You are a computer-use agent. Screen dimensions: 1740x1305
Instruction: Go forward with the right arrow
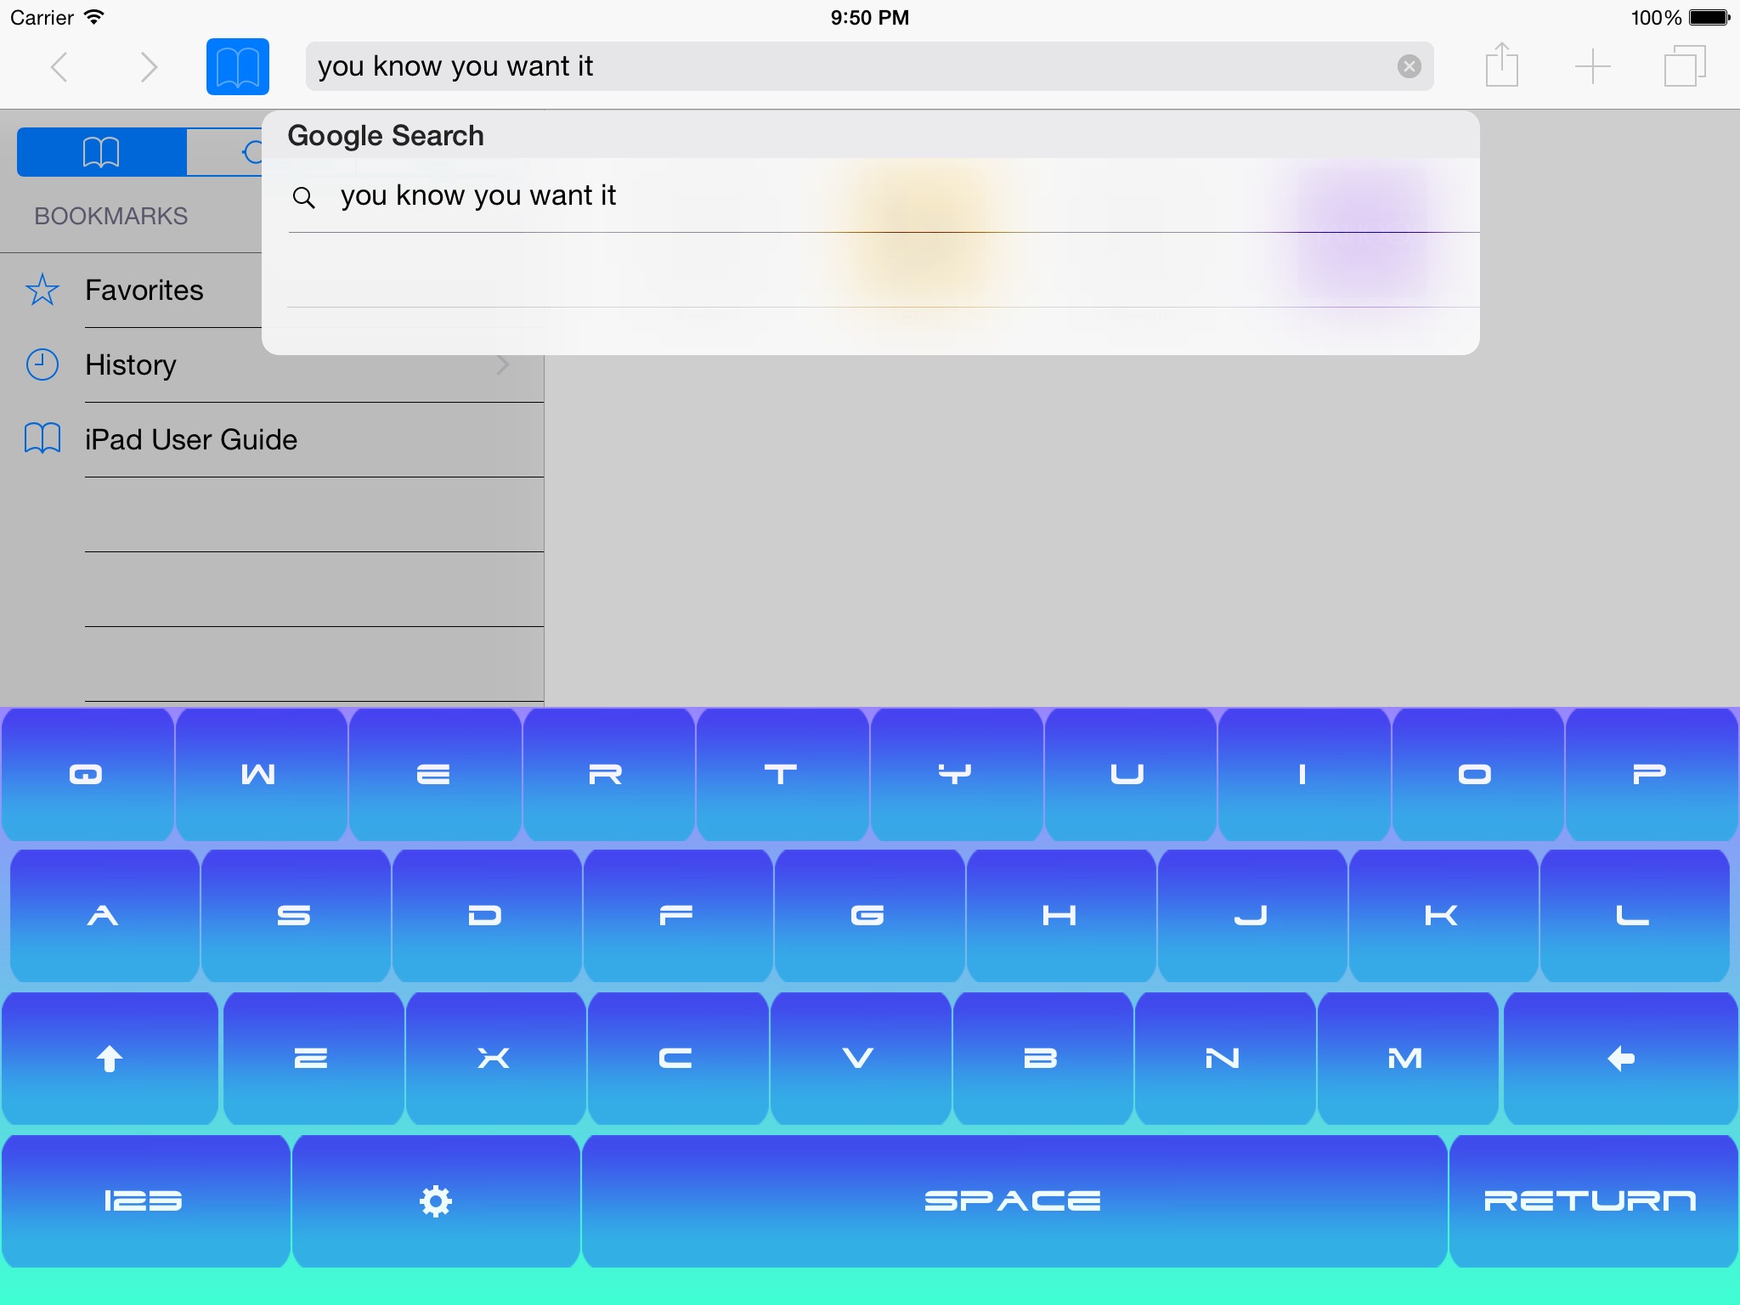click(x=149, y=66)
